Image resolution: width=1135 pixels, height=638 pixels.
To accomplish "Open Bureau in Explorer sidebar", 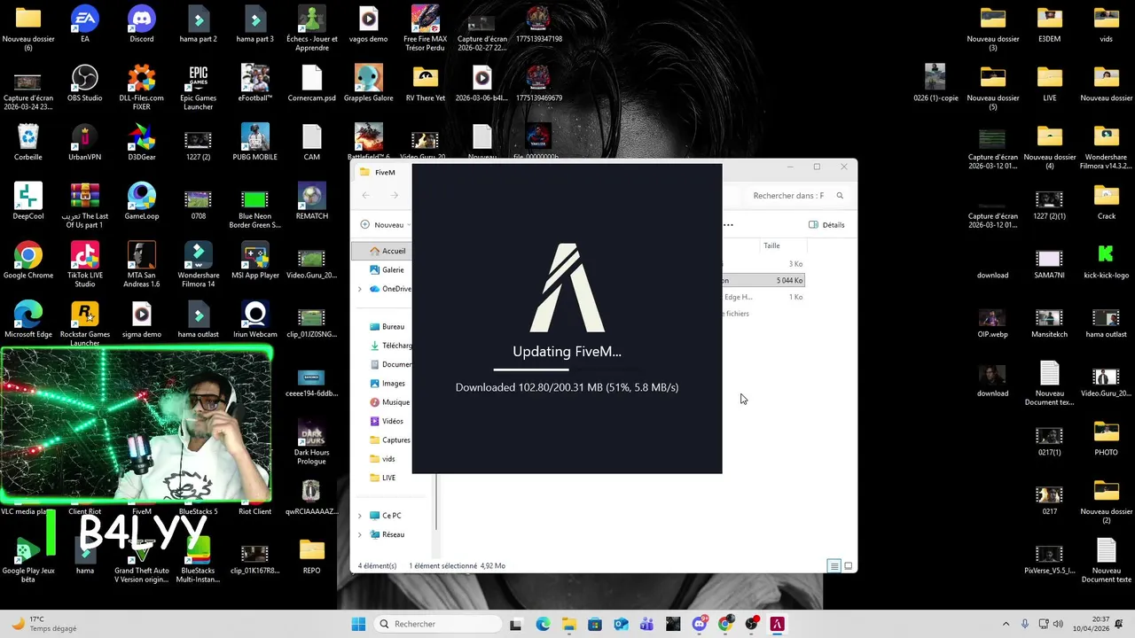I will click(387, 327).
